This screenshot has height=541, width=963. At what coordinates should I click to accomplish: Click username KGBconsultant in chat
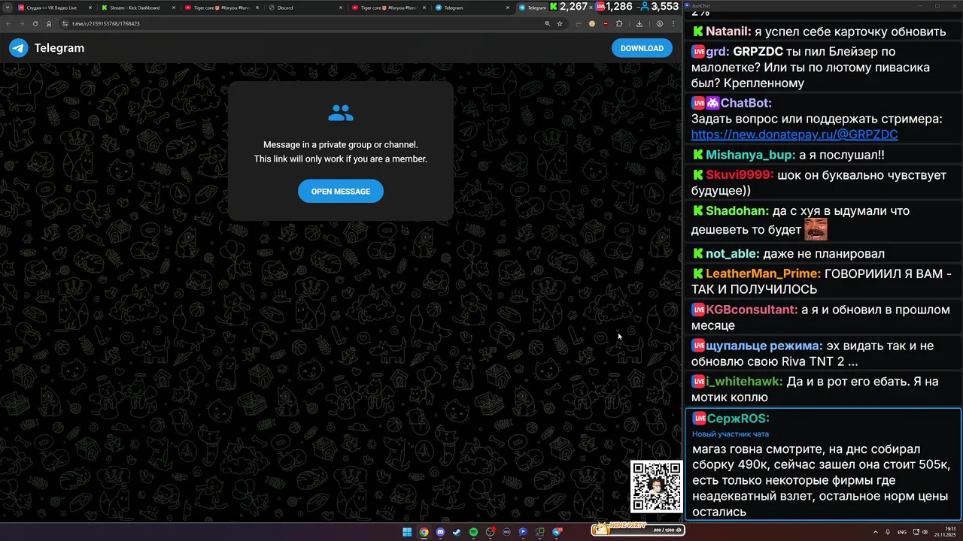coord(752,310)
